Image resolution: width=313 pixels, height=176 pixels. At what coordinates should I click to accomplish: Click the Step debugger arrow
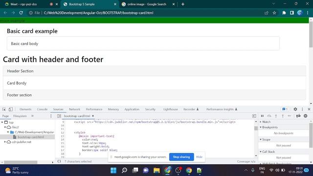tap(290, 116)
